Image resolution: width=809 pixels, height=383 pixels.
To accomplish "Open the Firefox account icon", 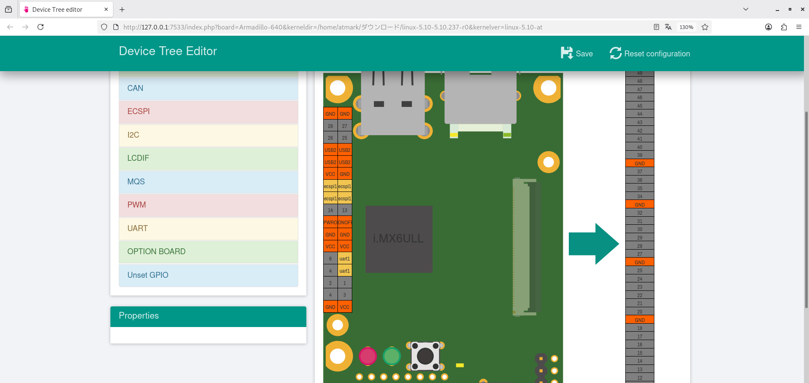I will click(x=769, y=27).
